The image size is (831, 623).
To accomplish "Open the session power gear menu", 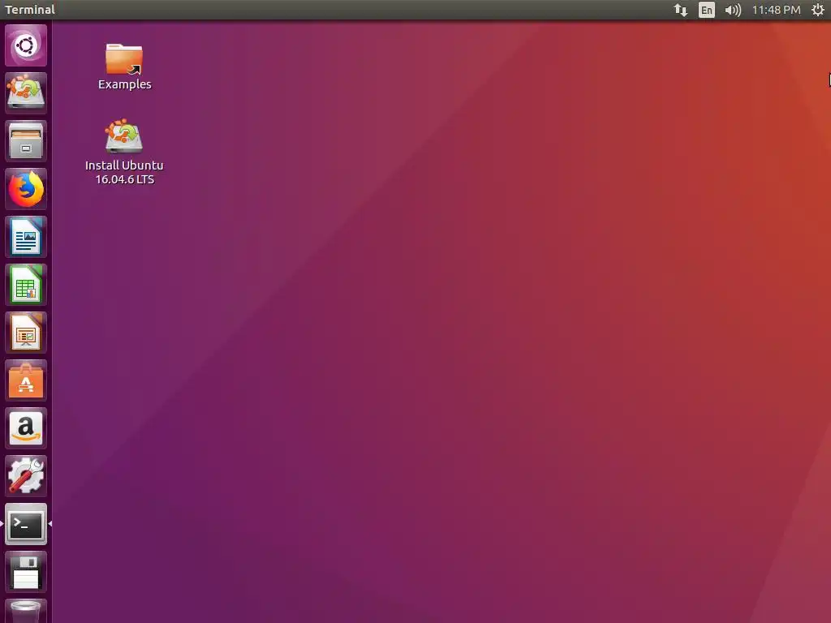I will tap(818, 10).
